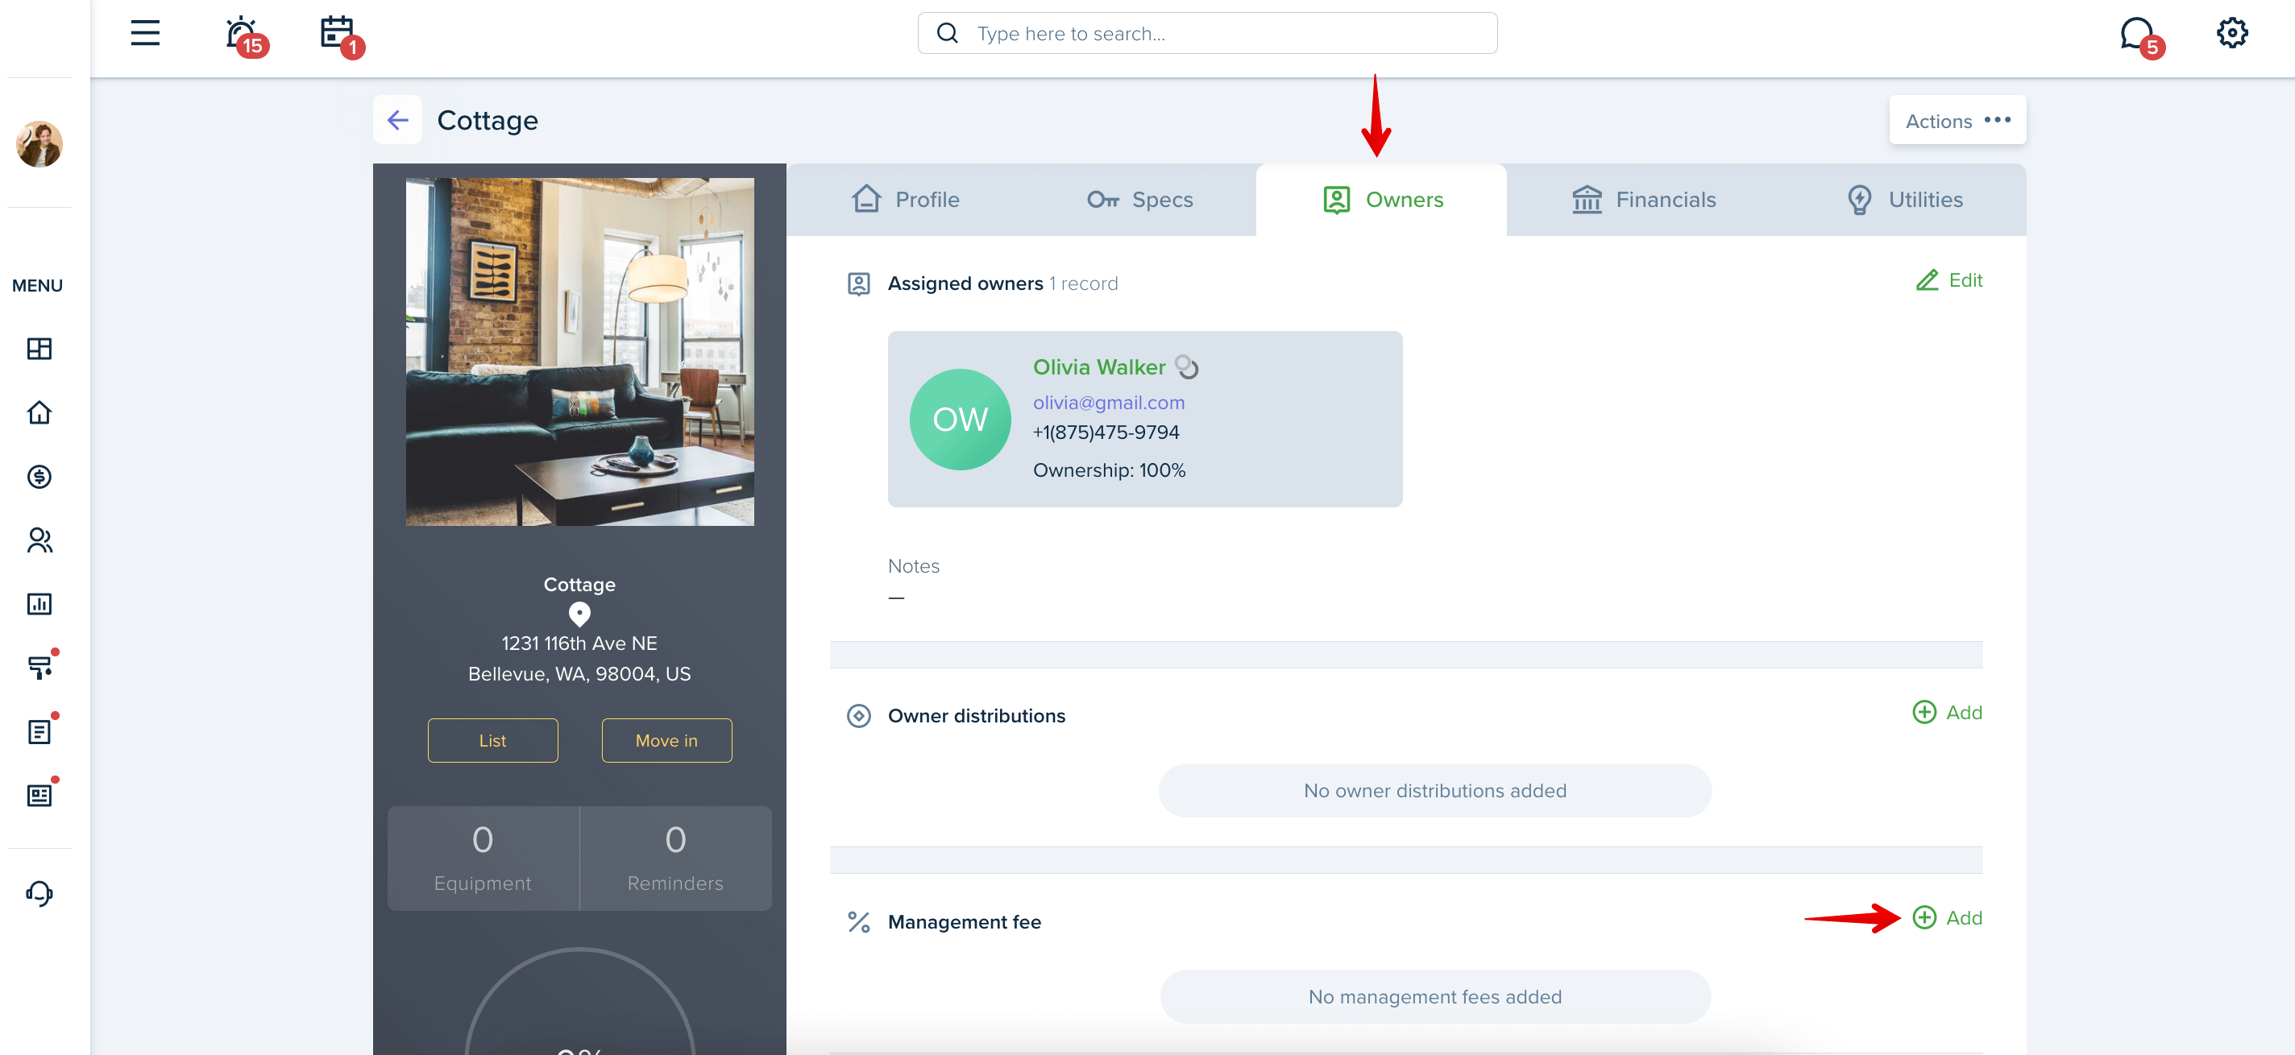Edit the assigned owners
The width and height of the screenshot is (2295, 1055).
(x=1948, y=280)
